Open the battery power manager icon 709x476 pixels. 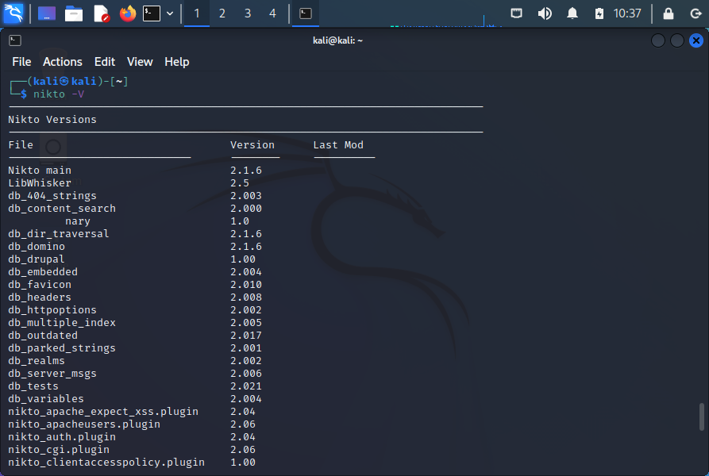click(599, 13)
